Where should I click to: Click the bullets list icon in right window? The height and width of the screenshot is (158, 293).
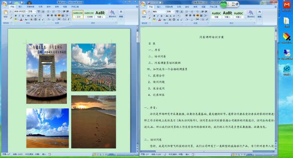(187, 11)
